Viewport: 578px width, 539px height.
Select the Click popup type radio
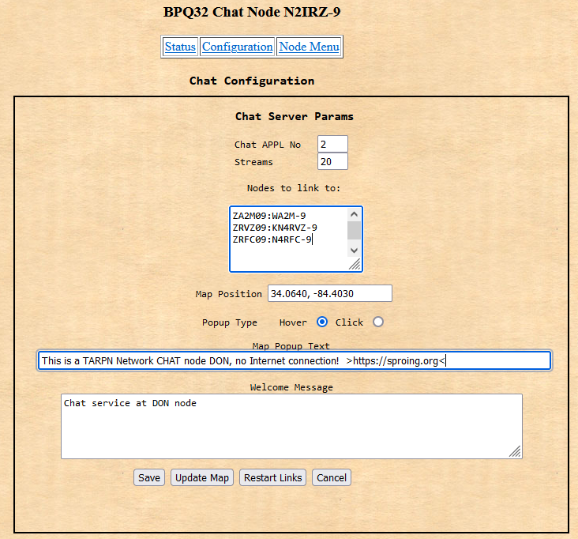click(378, 322)
